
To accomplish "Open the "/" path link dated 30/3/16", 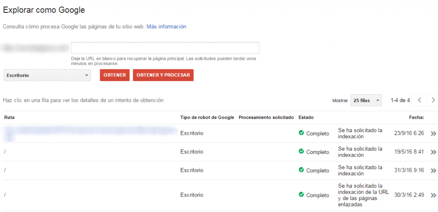I will click(5, 195).
